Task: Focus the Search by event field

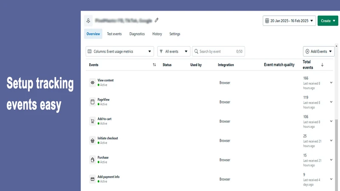Action: (218, 51)
